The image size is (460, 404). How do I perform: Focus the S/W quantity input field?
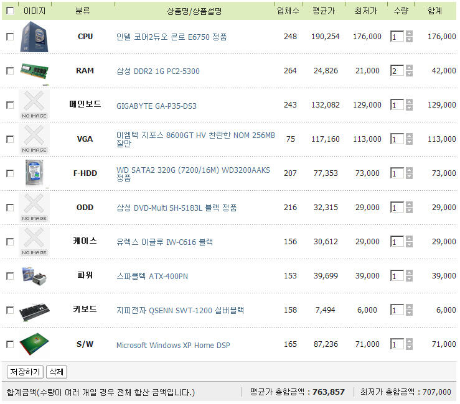[x=397, y=344]
